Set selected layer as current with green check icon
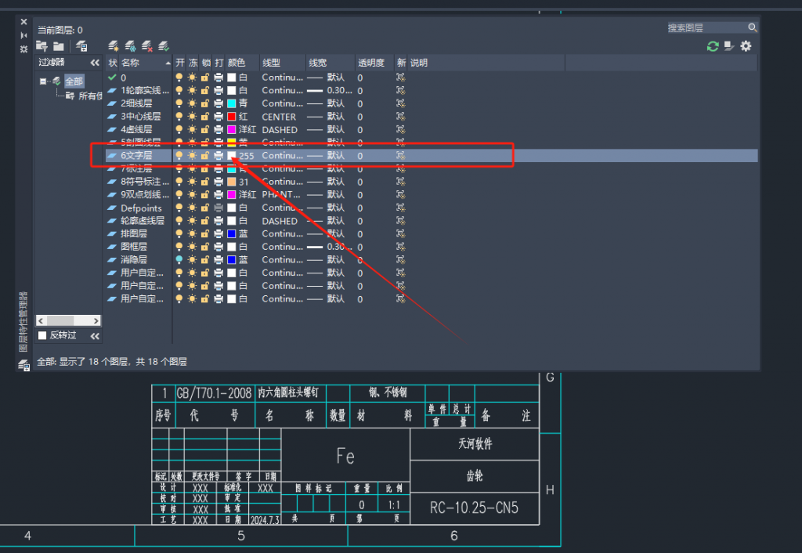Viewport: 802px width, 553px height. point(163,45)
